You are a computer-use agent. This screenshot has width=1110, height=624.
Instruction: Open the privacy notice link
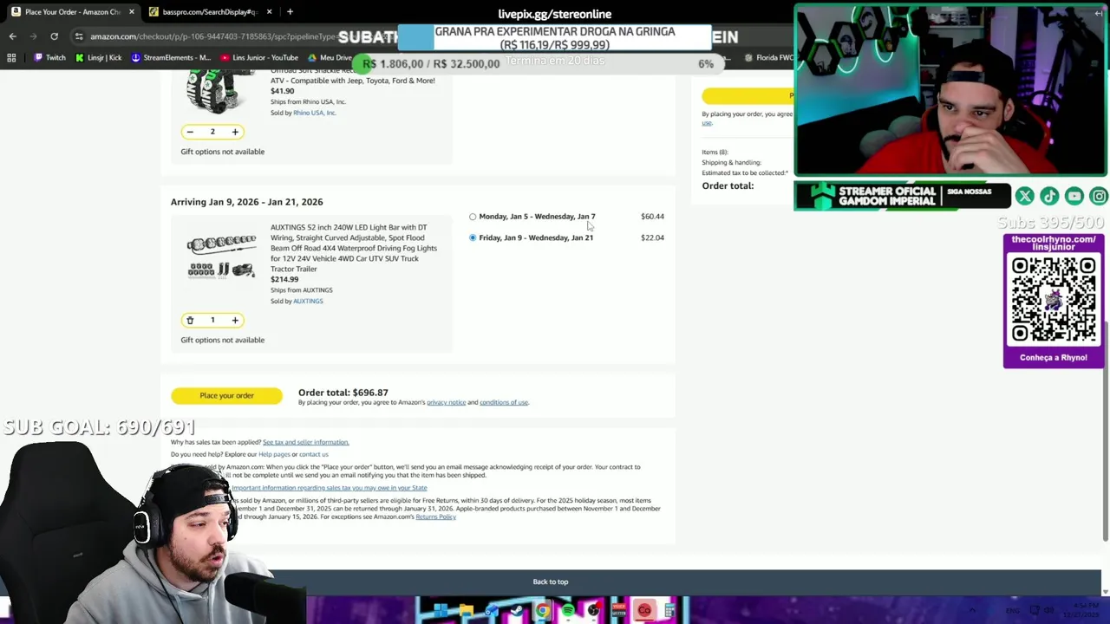click(446, 403)
